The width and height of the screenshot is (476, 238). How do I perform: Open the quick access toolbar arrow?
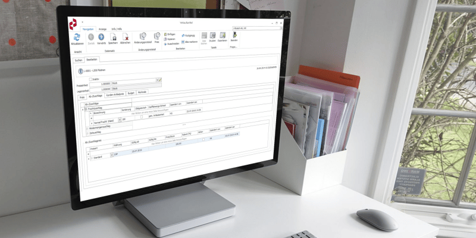pyautogui.click(x=83, y=22)
